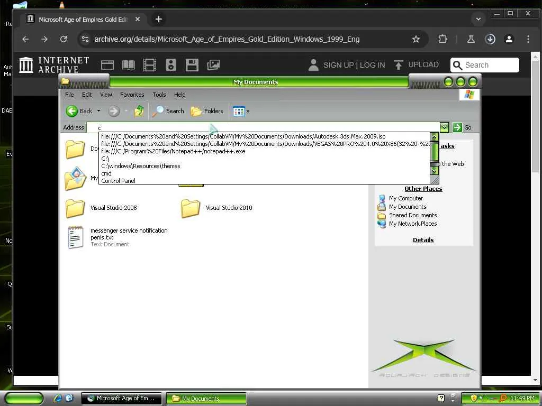The height and width of the screenshot is (406, 542).
Task: Open the File menu
Action: click(69, 95)
